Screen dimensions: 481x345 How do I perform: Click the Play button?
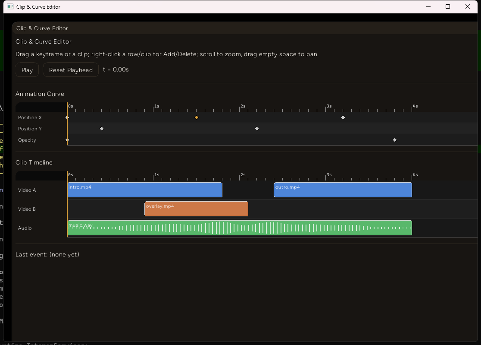[x=27, y=70]
